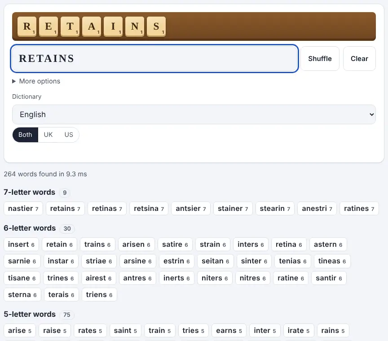388x341 pixels.
Task: Click the S letter tile
Action: (x=156, y=26)
